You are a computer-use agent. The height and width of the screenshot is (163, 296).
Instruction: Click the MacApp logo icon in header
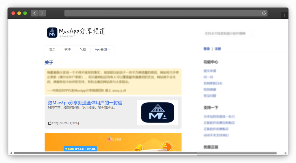52,33
